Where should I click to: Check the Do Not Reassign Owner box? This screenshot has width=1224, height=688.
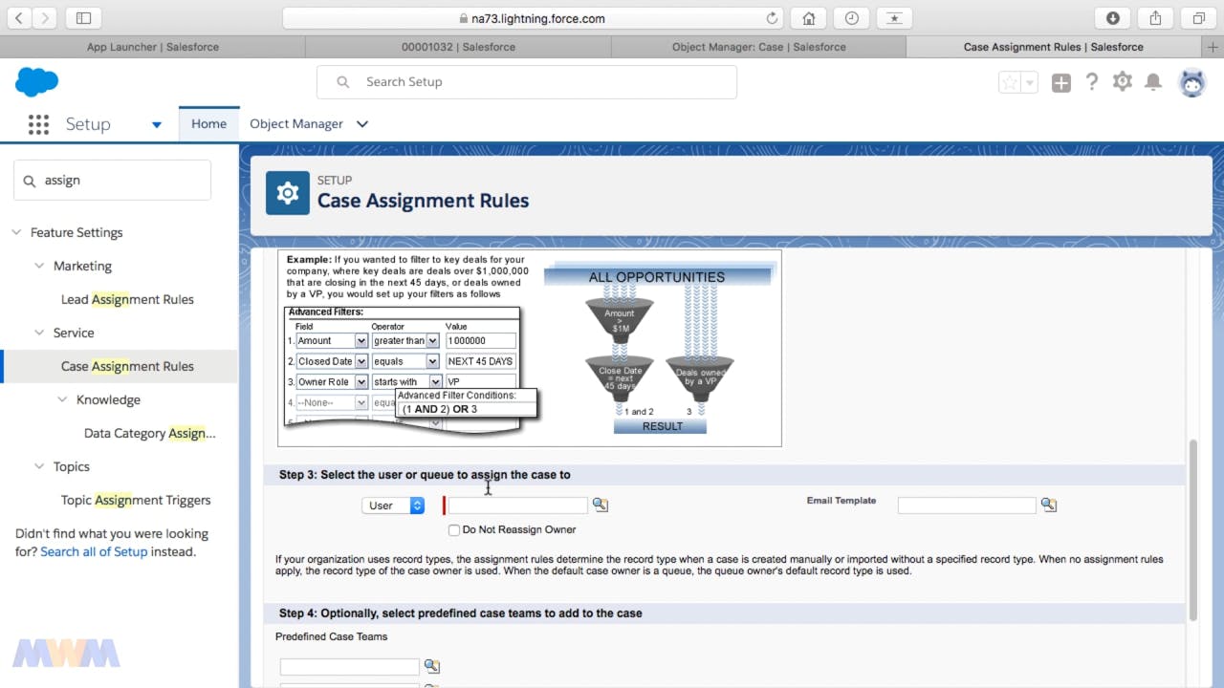pos(454,529)
